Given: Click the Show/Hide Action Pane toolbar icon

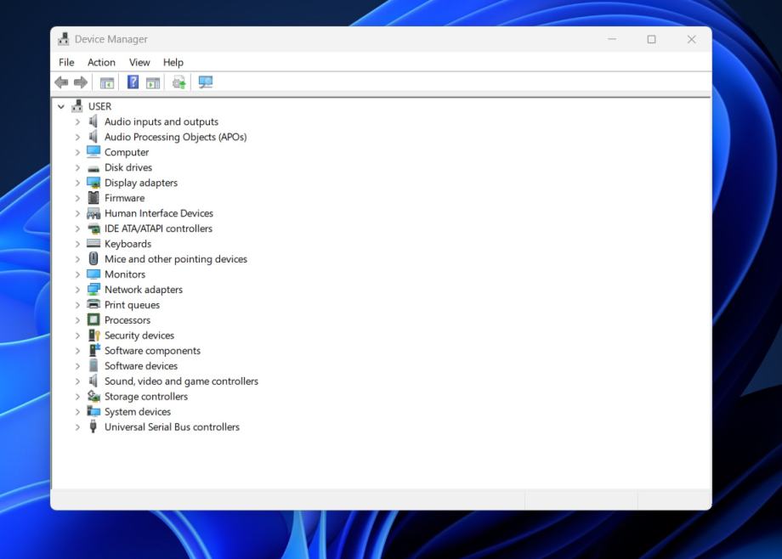Looking at the screenshot, I should [x=153, y=82].
